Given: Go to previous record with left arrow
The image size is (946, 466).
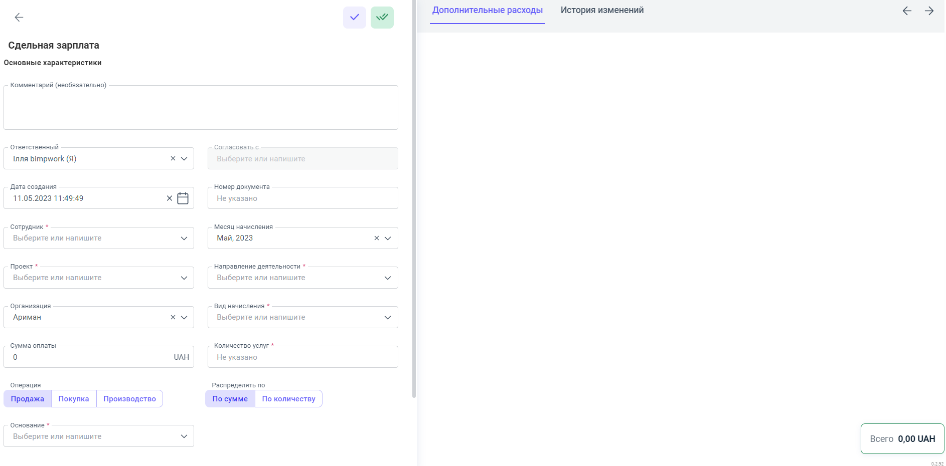Looking at the screenshot, I should tap(907, 11).
